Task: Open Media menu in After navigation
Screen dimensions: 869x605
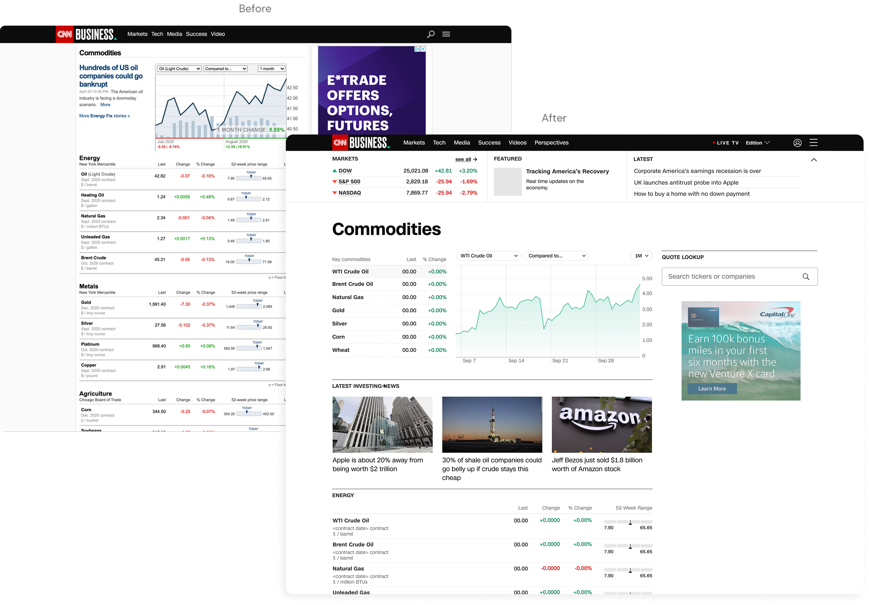Action: (x=462, y=143)
